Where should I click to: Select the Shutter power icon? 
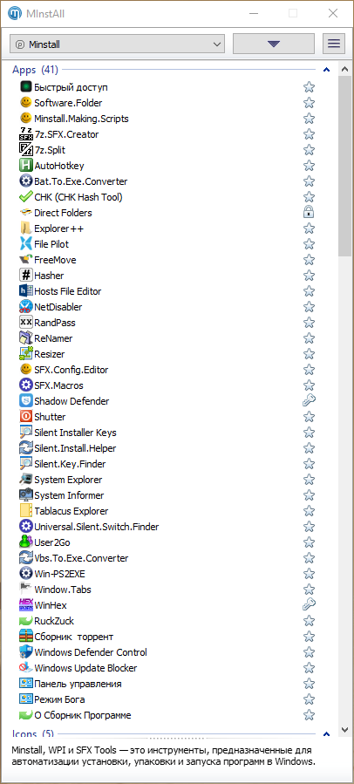click(x=25, y=417)
